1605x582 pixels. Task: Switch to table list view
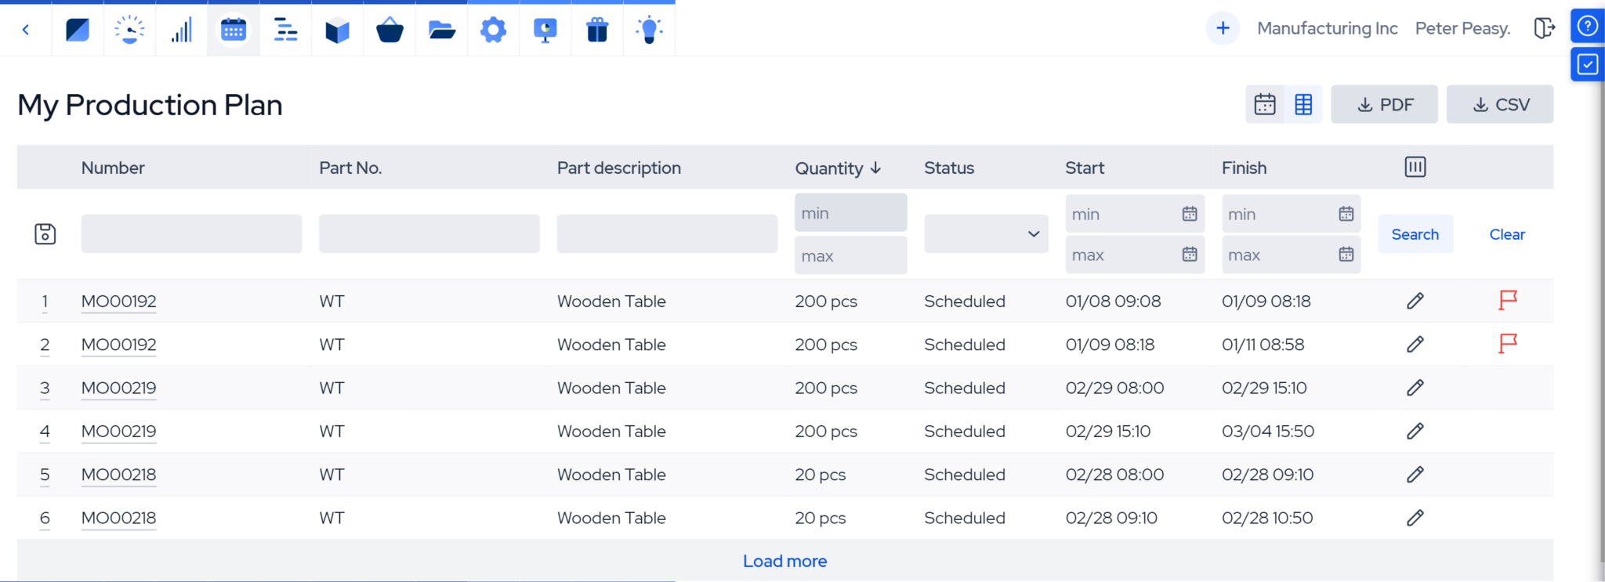click(1303, 104)
